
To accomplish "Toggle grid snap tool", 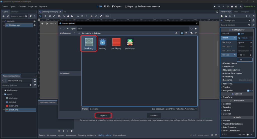I will [82, 16].
